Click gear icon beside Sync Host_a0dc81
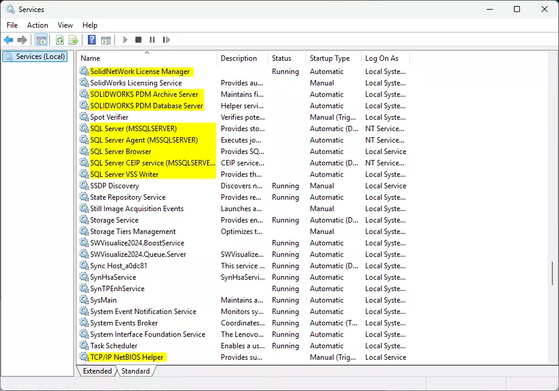This screenshot has height=391, width=559. (84, 265)
